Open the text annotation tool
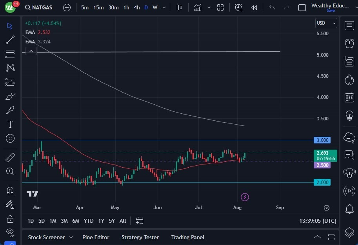The width and height of the screenshot is (358, 245). [10, 124]
